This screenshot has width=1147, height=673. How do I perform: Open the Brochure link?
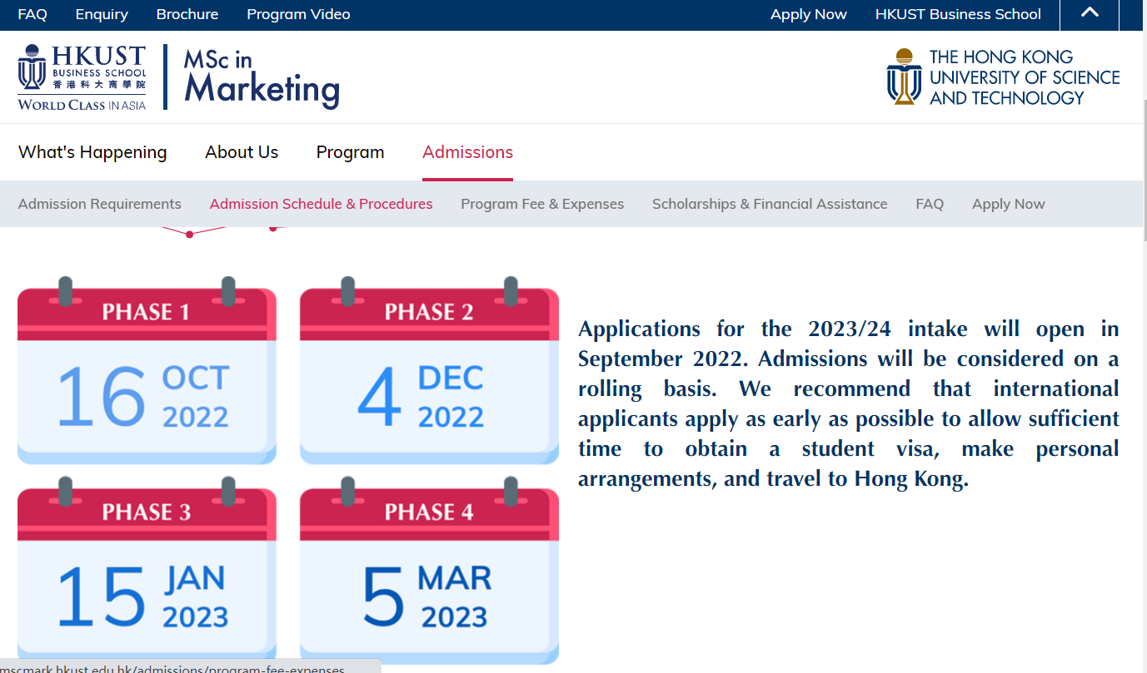pyautogui.click(x=187, y=14)
